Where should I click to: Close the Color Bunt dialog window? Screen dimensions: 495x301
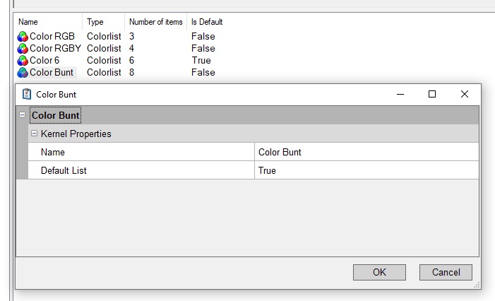tap(464, 94)
